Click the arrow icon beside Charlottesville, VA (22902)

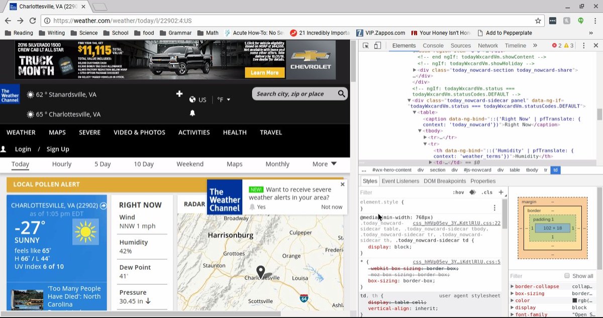(x=103, y=205)
